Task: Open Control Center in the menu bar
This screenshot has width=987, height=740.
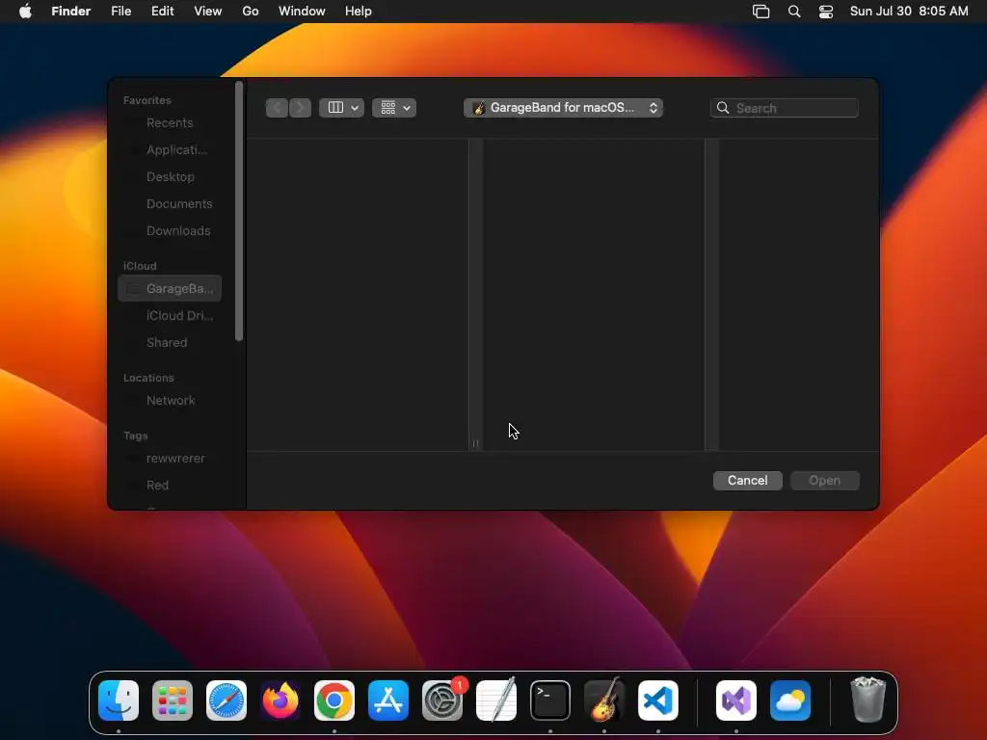Action: point(826,12)
